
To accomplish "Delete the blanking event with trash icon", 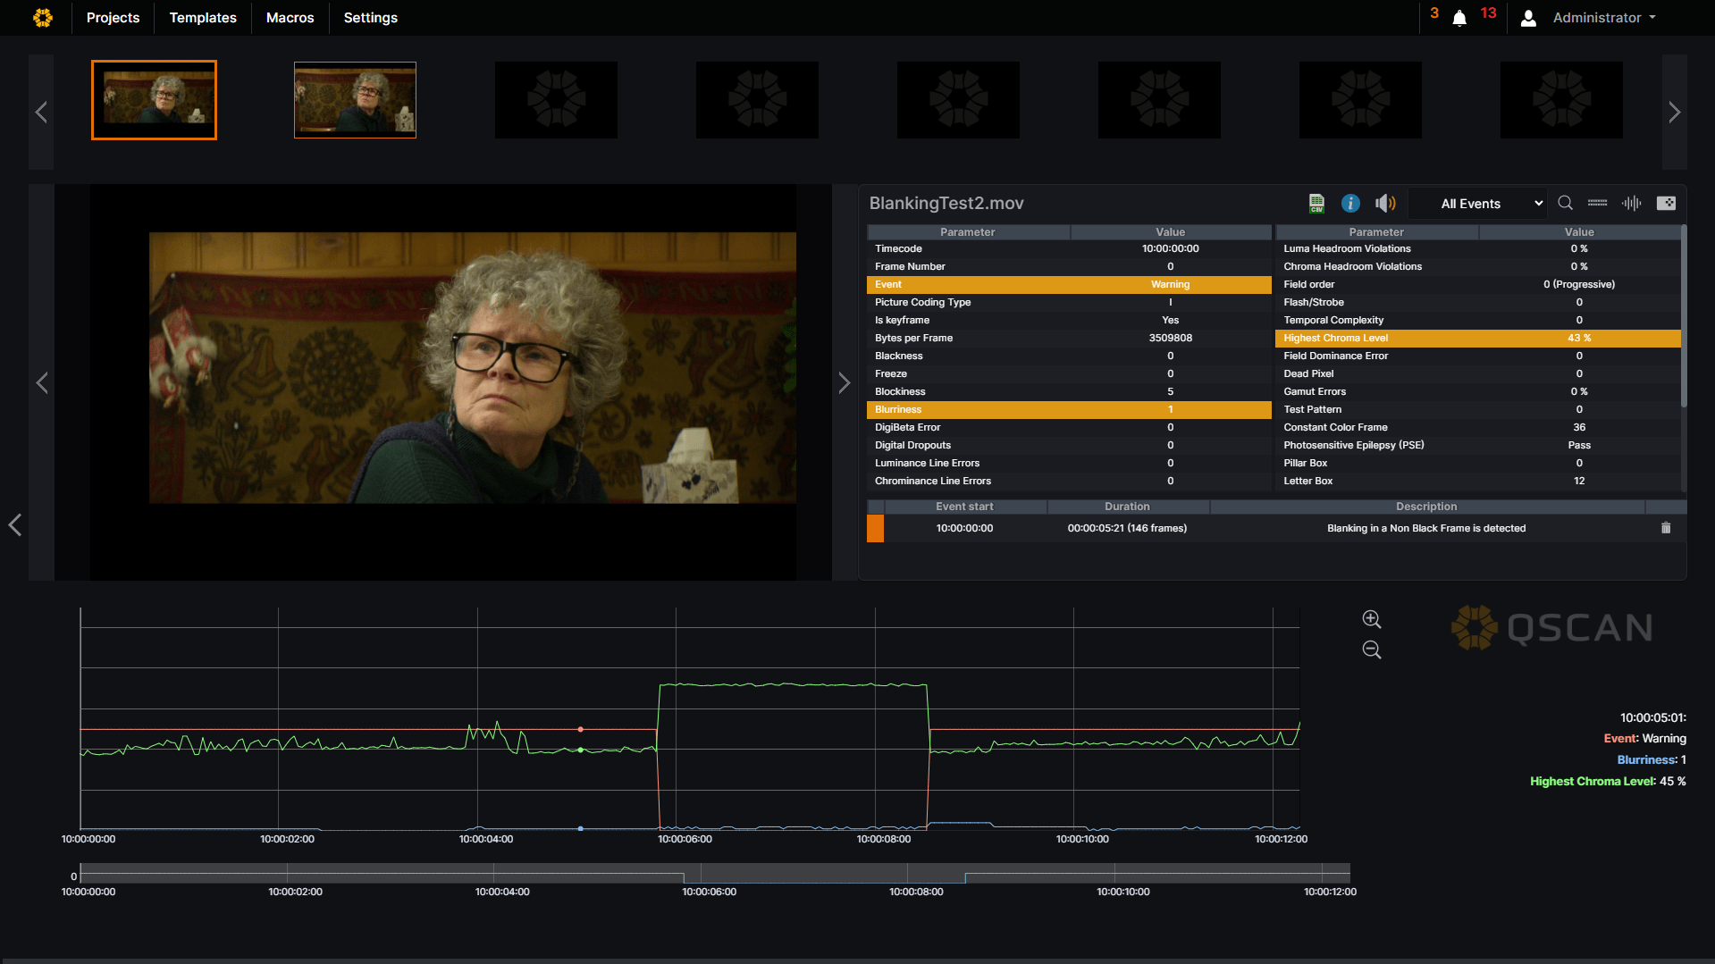I will [x=1665, y=528].
